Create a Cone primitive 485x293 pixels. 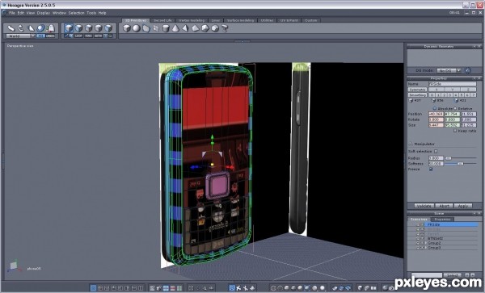(175, 28)
